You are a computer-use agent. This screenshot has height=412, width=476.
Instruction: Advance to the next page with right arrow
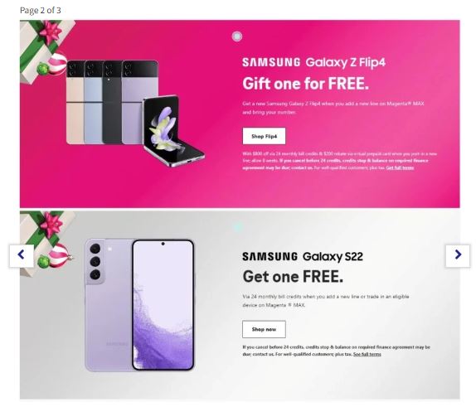click(x=458, y=256)
